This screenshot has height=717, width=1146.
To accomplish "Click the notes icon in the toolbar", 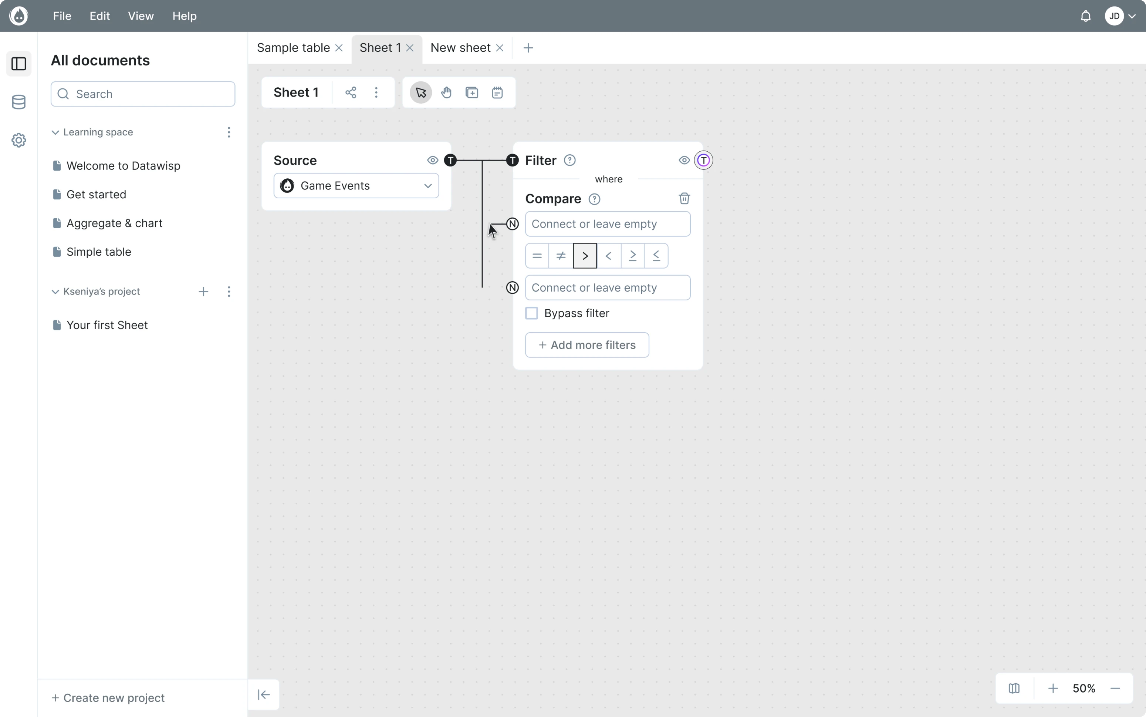I will point(496,92).
